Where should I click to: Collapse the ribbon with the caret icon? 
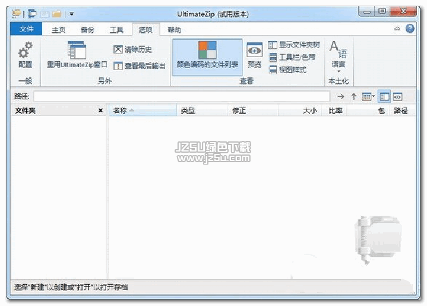pyautogui.click(x=397, y=29)
